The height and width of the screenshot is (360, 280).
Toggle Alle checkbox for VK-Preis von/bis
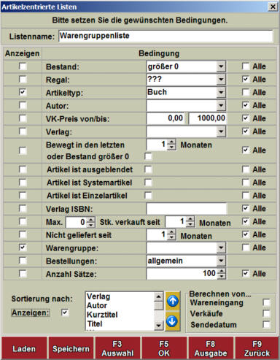coord(246,118)
